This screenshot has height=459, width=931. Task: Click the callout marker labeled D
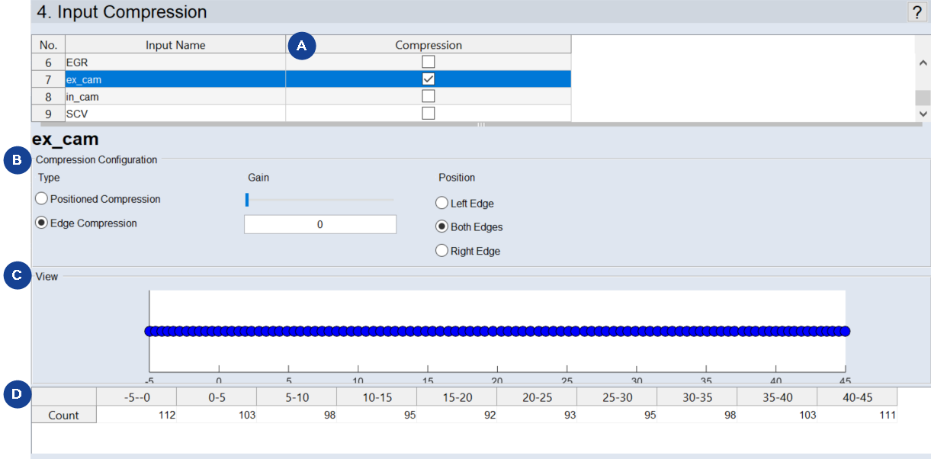pyautogui.click(x=17, y=393)
